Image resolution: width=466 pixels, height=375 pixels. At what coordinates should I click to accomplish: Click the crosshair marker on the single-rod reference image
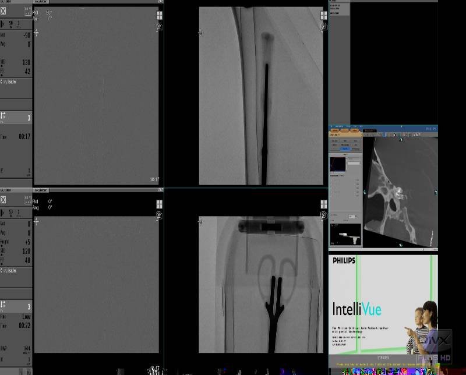pos(200,33)
